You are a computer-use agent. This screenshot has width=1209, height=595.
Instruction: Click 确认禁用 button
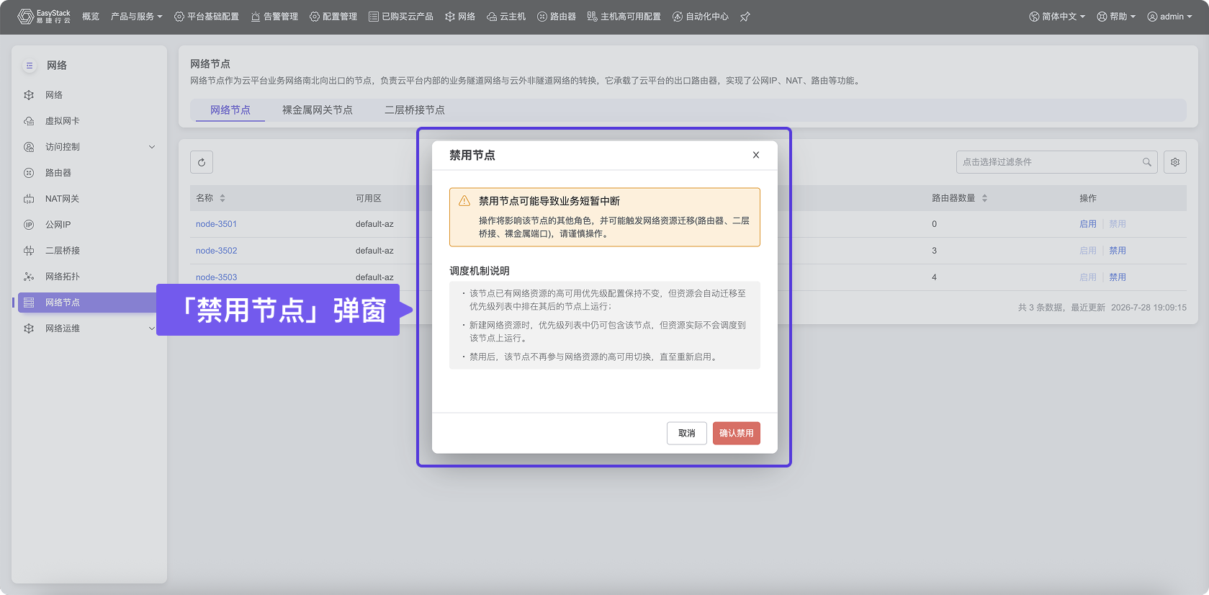[737, 433]
